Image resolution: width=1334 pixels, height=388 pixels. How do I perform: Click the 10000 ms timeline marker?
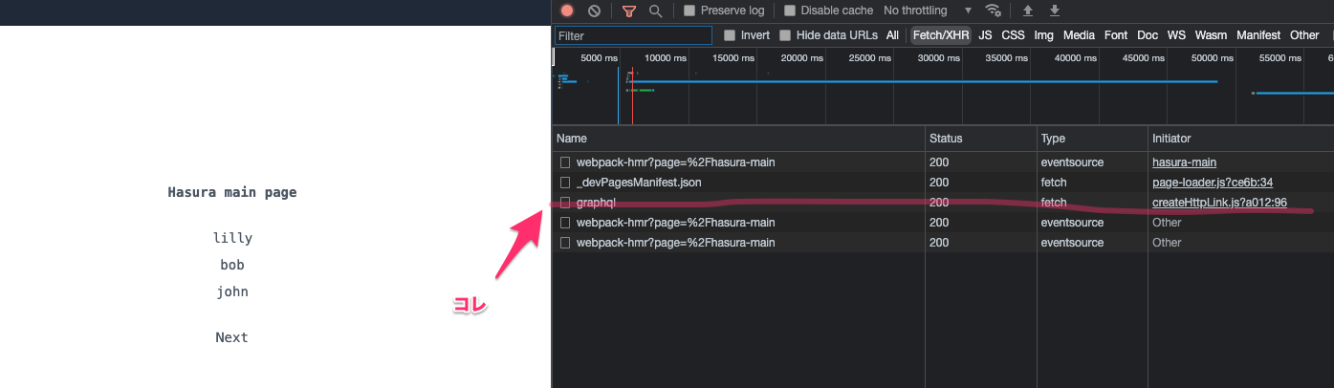pyautogui.click(x=666, y=58)
